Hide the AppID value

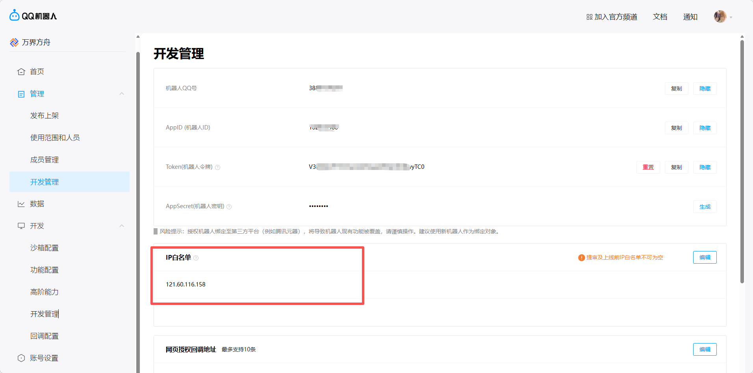point(705,128)
